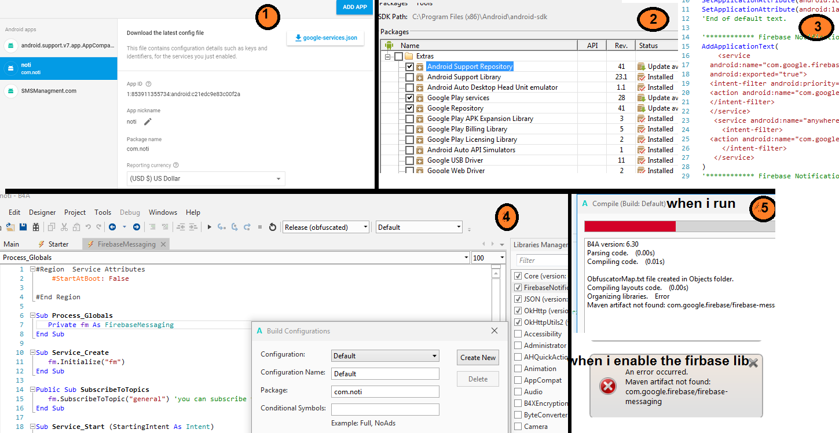The height and width of the screenshot is (433, 839).
Task: Check the Camera library checkbox
Action: pos(518,427)
